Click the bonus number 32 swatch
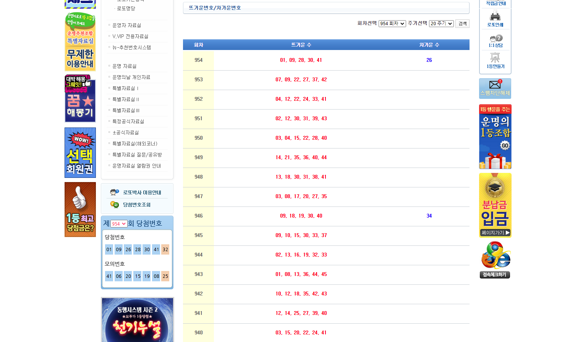This screenshot has height=342, width=570. pyautogui.click(x=165, y=250)
